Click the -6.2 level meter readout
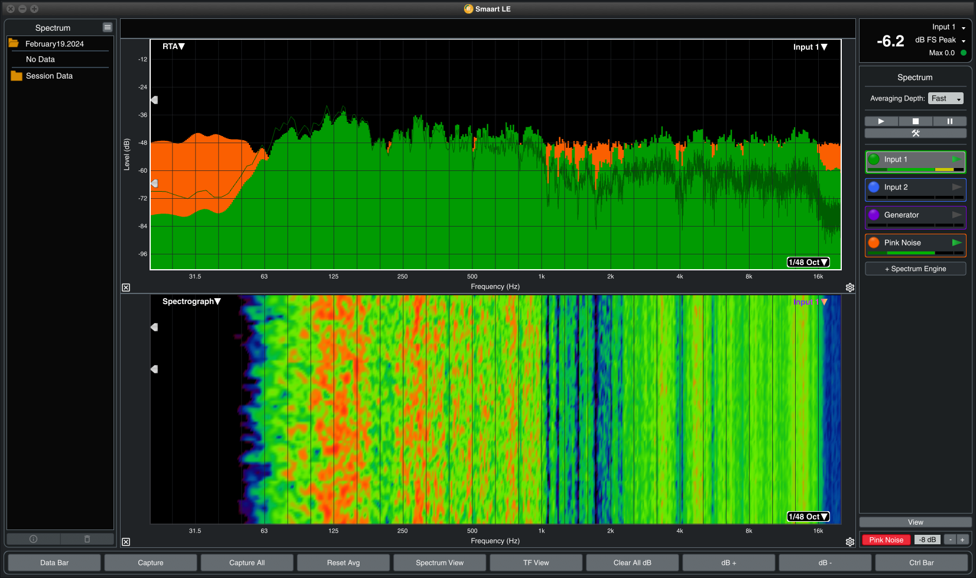976x578 pixels. click(x=890, y=41)
